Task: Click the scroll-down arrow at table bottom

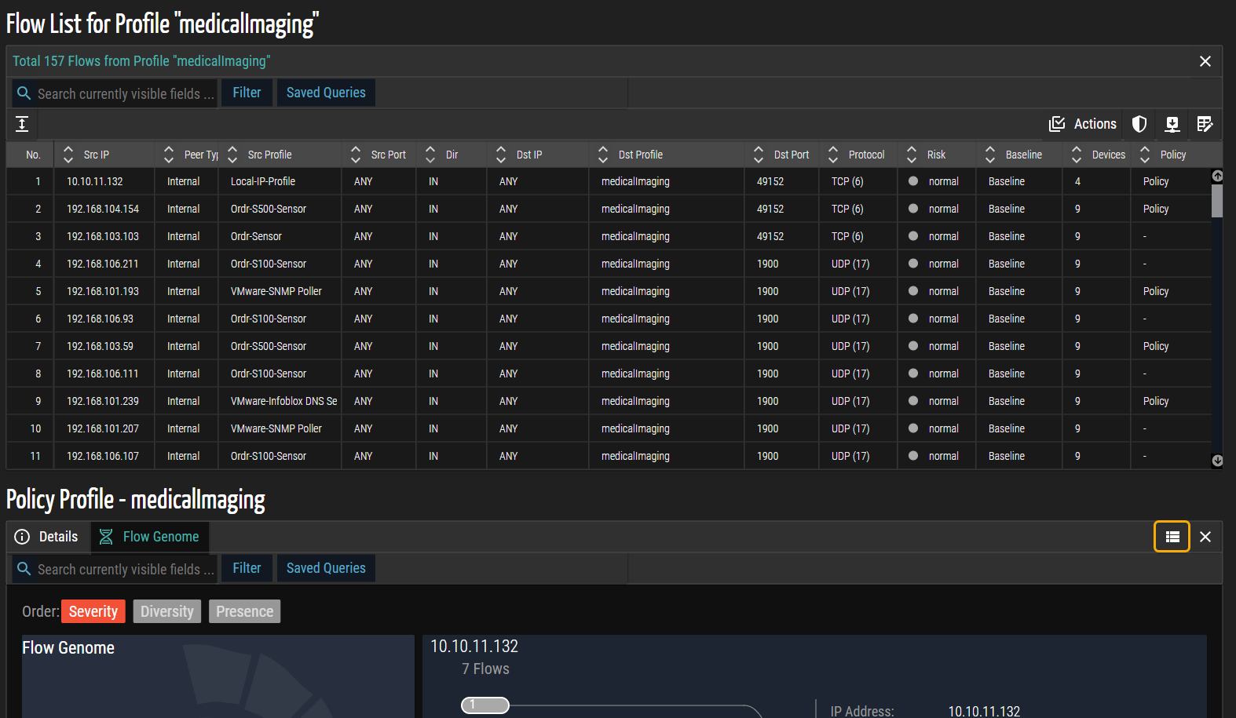Action: [1217, 461]
